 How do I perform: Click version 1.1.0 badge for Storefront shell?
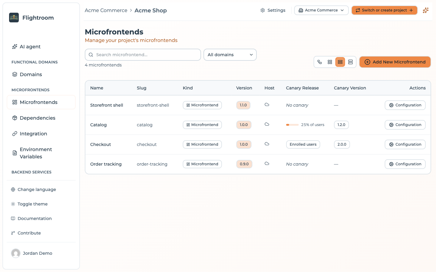tap(243, 105)
